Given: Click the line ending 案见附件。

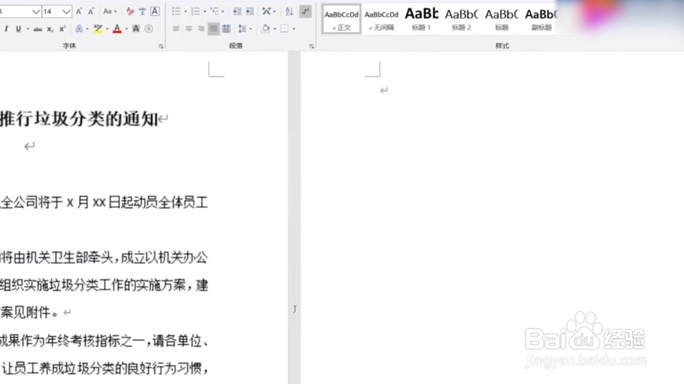Looking at the screenshot, I should (x=29, y=313).
